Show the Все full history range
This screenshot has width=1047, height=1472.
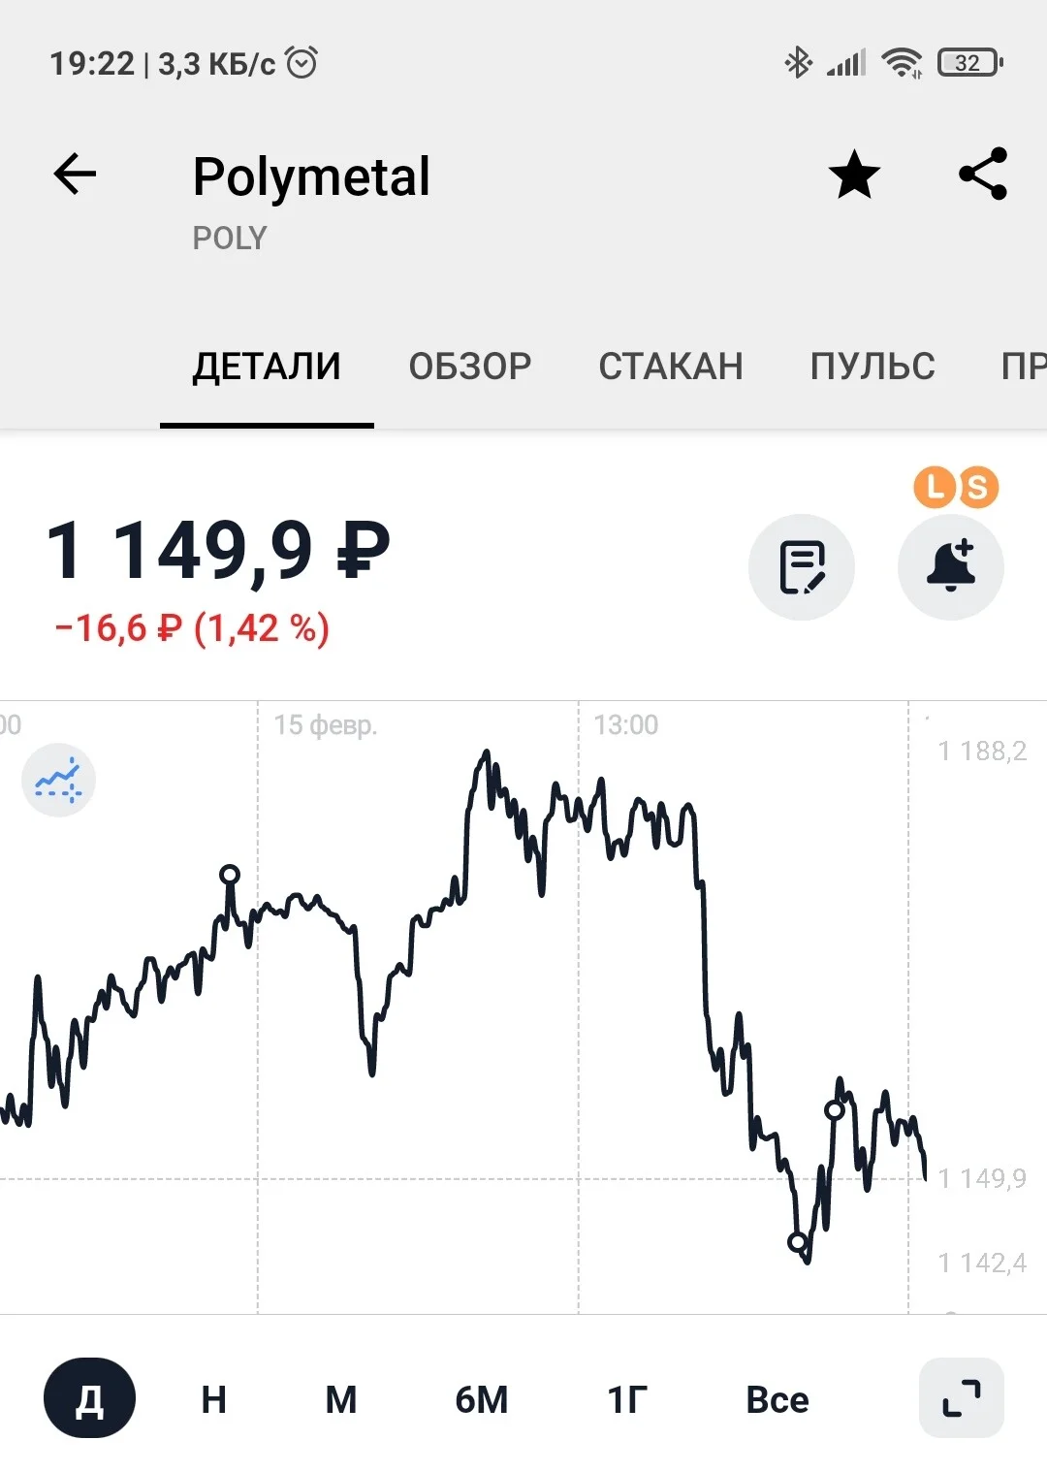(777, 1399)
